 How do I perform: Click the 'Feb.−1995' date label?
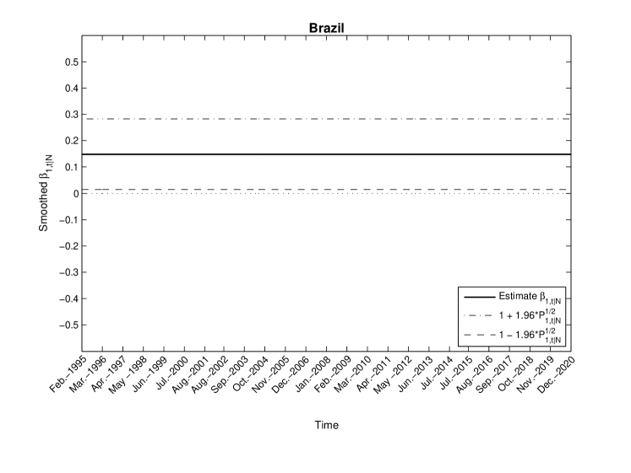pos(68,374)
